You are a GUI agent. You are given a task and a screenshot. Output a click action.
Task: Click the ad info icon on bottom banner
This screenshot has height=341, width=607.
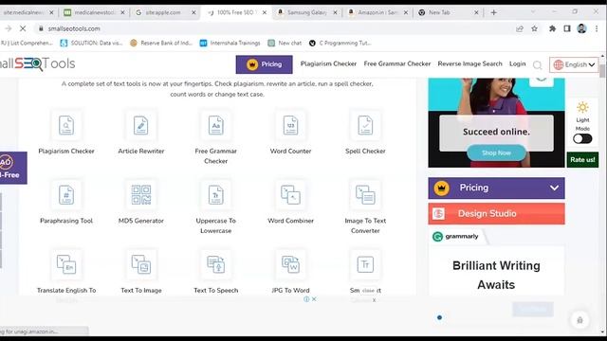[306, 299]
